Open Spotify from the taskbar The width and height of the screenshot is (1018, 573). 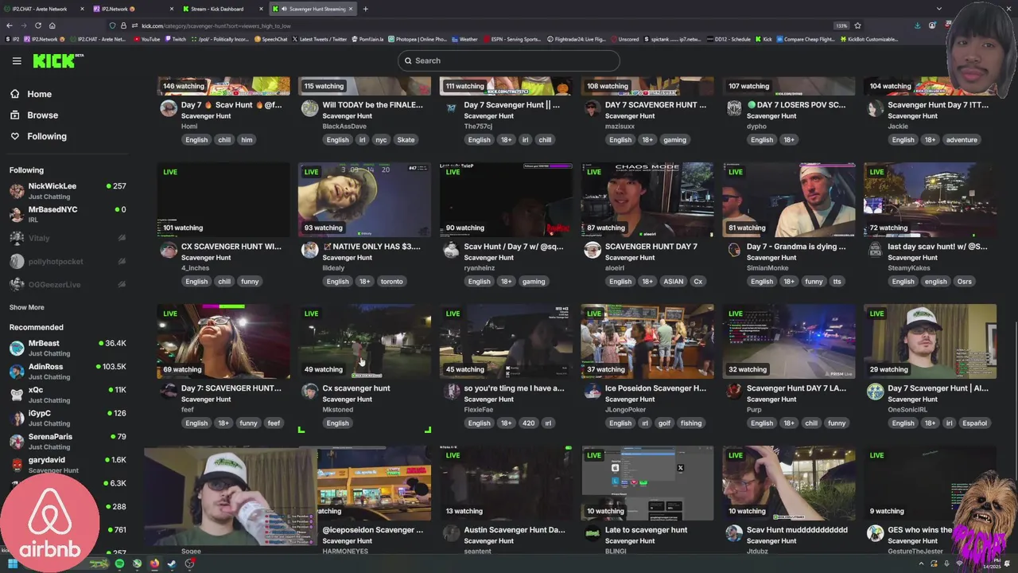click(x=119, y=563)
